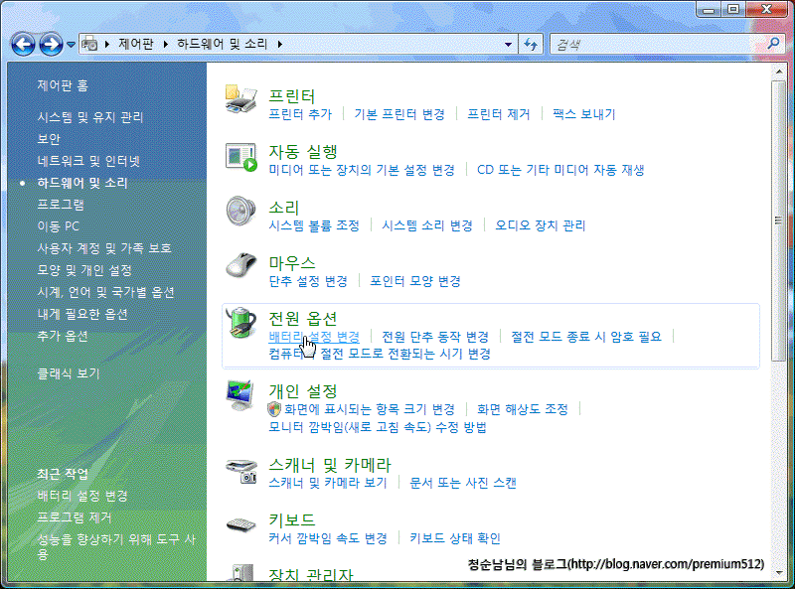This screenshot has width=795, height=589.
Task: Open the 개인 설정 monitor icon
Action: coord(240,395)
